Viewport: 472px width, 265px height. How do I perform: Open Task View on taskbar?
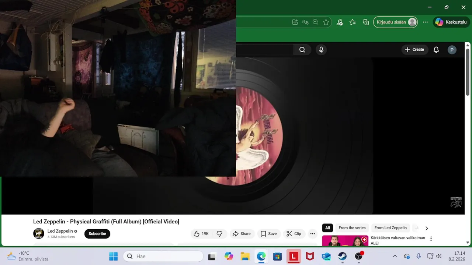(212, 257)
